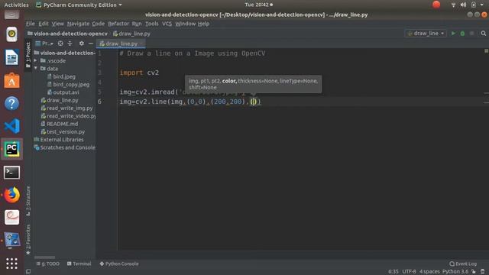This screenshot has width=489, height=275.
Task: Click draw_line.py breadcrumb in navigation bar
Action: click(x=131, y=34)
